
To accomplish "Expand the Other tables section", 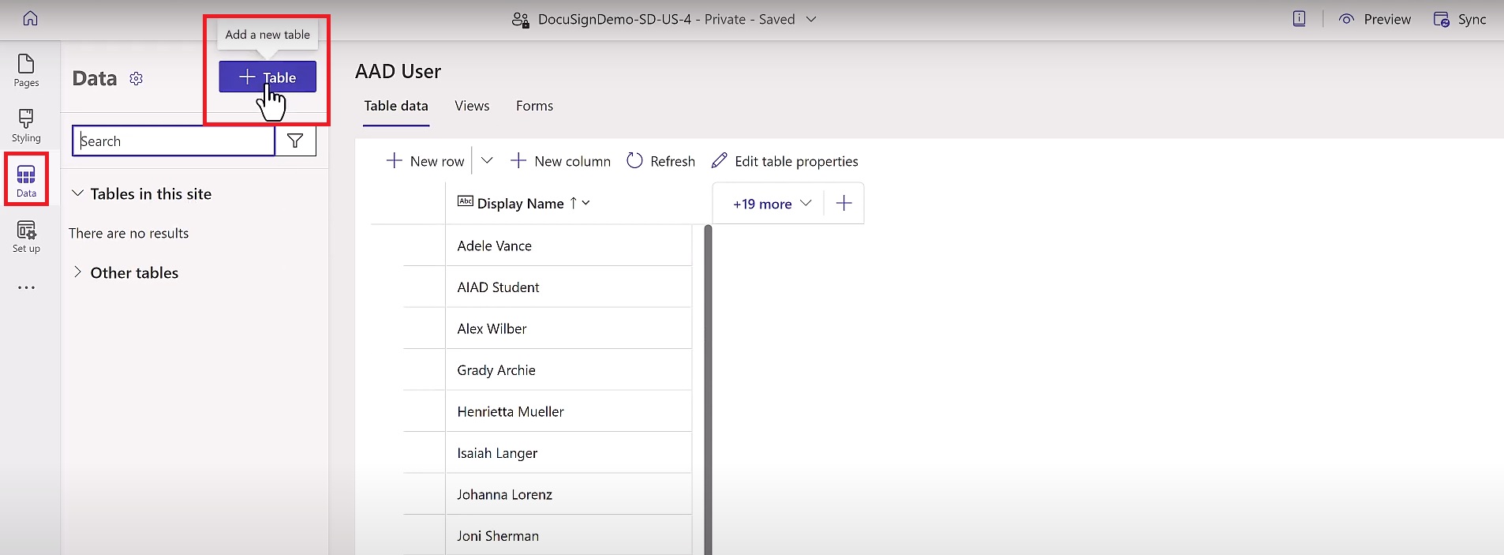I will pos(78,272).
